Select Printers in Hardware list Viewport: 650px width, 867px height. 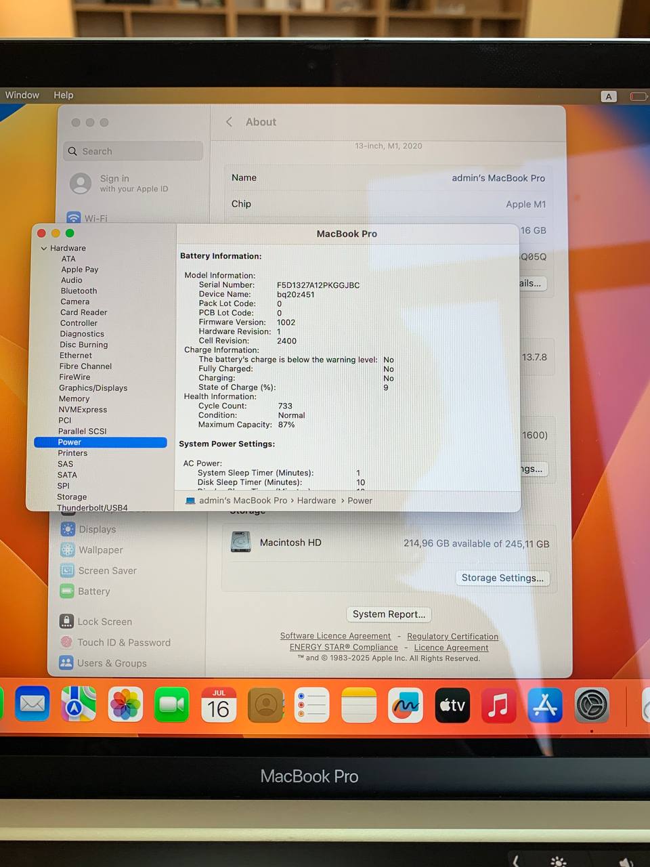click(72, 453)
